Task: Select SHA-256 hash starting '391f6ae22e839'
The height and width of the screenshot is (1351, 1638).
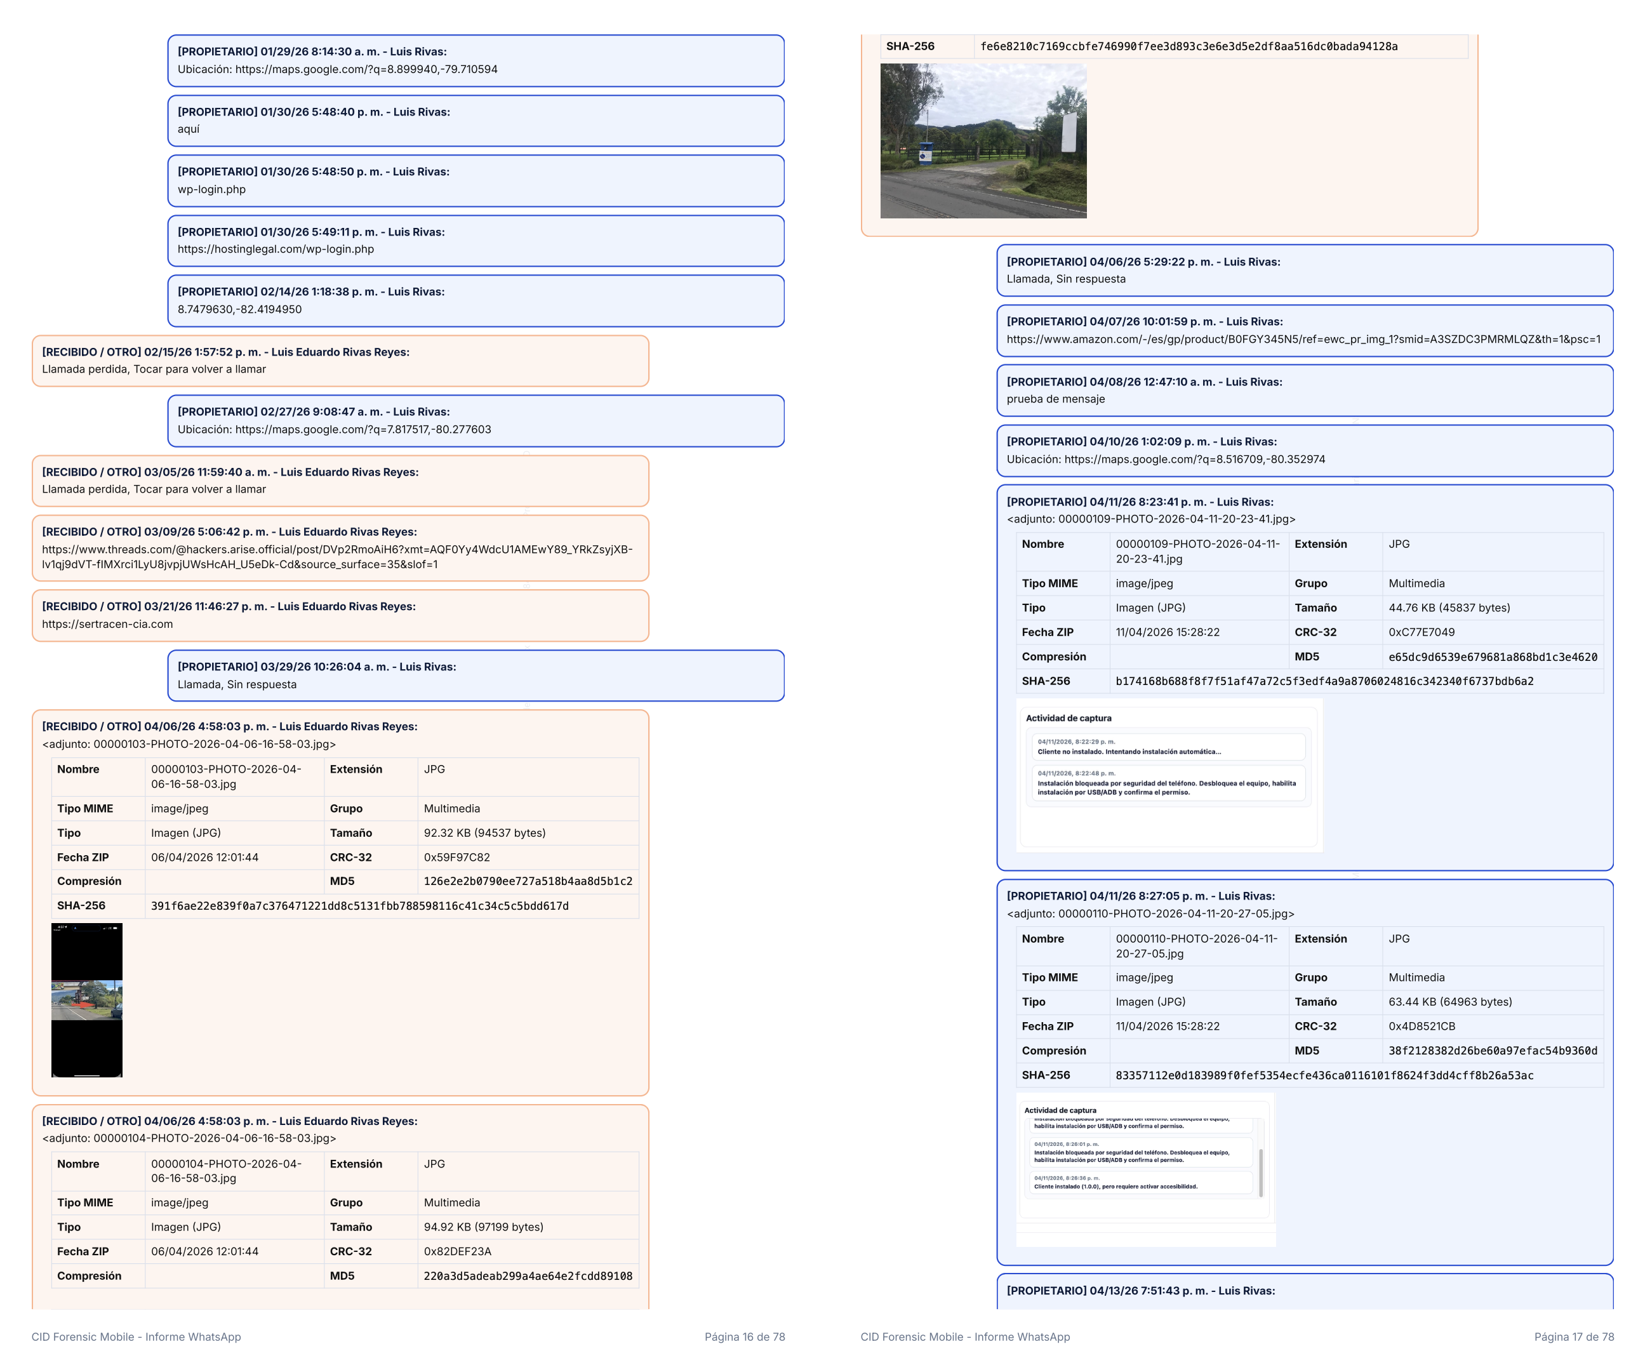Action: click(359, 906)
